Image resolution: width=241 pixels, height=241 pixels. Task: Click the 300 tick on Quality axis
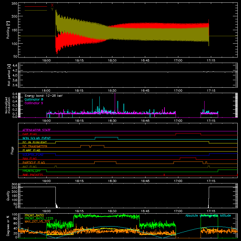pos(14,184)
